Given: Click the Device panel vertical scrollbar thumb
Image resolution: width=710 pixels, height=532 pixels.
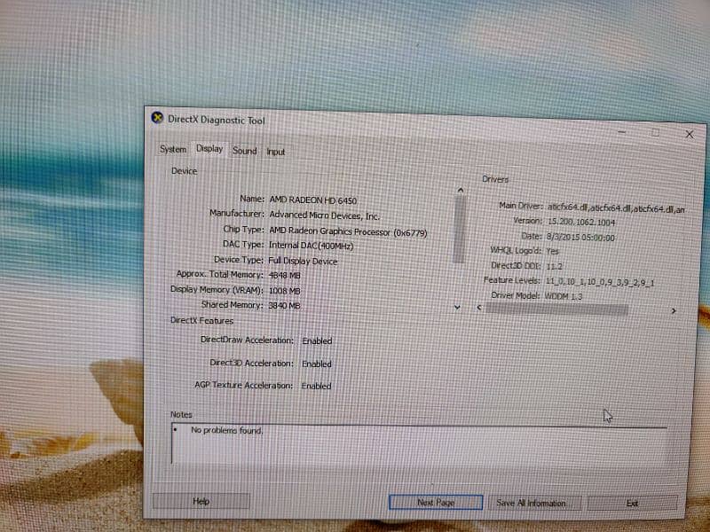Looking at the screenshot, I should click(459, 231).
